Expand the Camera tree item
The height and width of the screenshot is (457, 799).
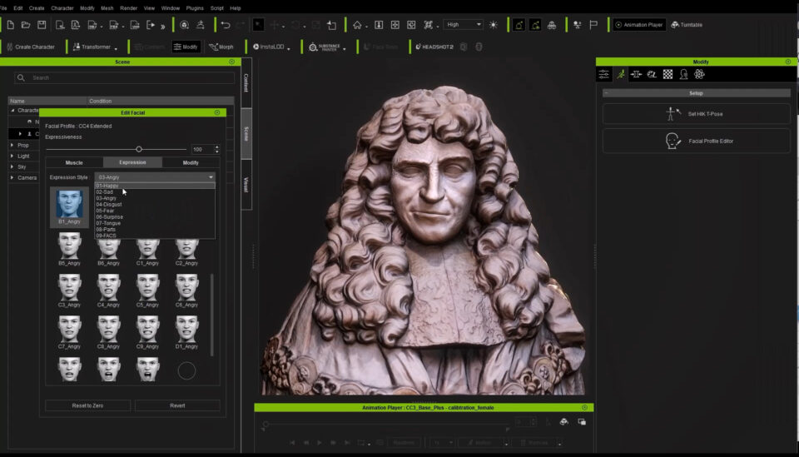click(12, 177)
